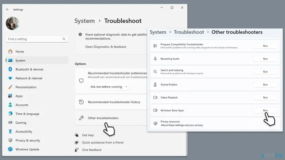Click the Windows Store Apps icon

tap(155, 110)
